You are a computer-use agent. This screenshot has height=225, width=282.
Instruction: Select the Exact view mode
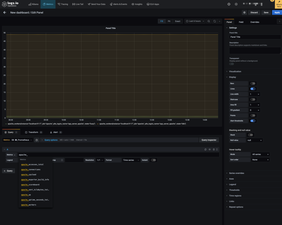(x=178, y=21)
